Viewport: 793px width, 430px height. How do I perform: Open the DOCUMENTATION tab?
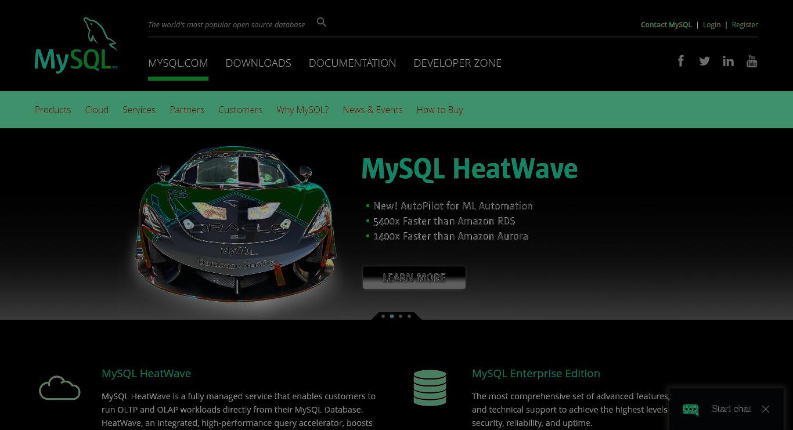pos(352,63)
